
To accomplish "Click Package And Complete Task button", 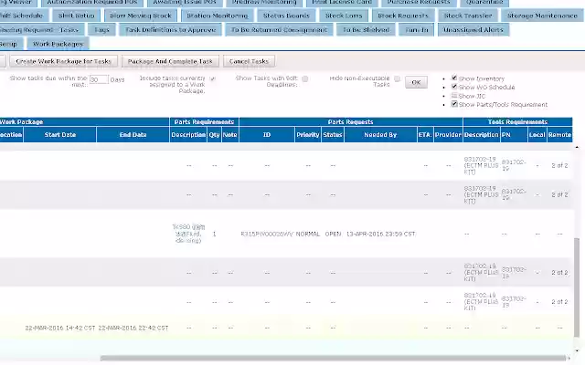I will click(170, 61).
